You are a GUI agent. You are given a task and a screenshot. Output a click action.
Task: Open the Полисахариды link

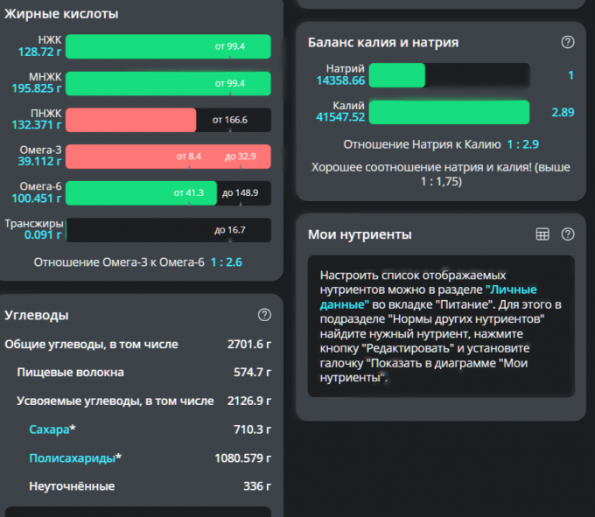pyautogui.click(x=72, y=458)
